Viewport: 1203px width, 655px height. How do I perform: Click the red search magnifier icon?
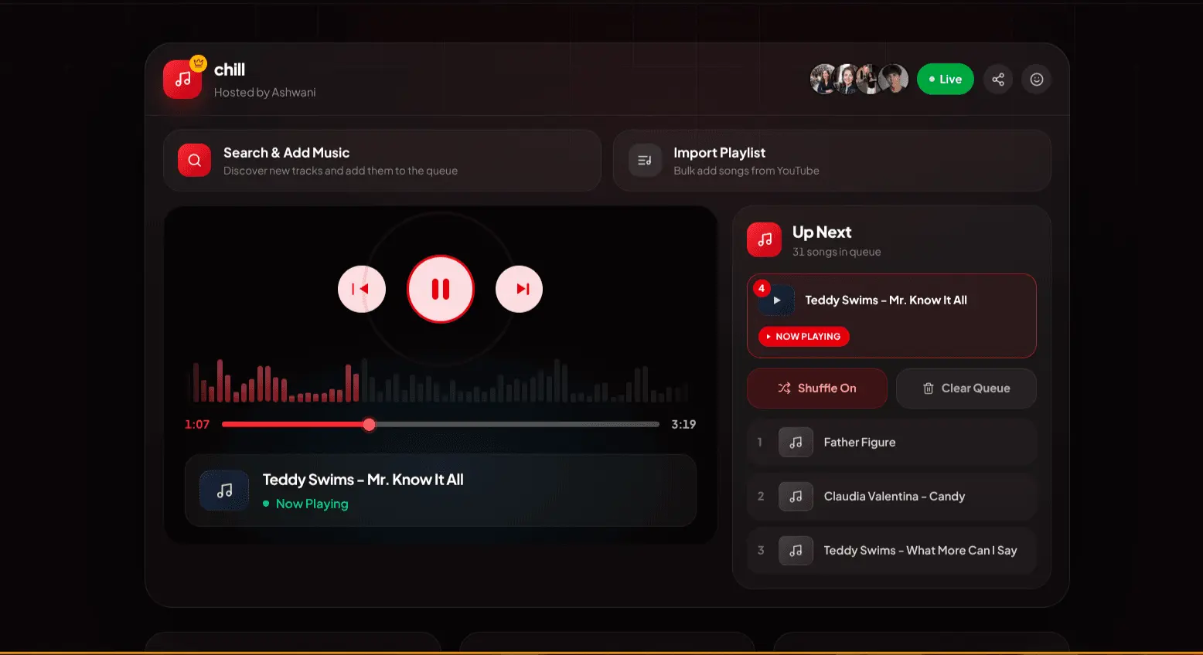pyautogui.click(x=194, y=161)
